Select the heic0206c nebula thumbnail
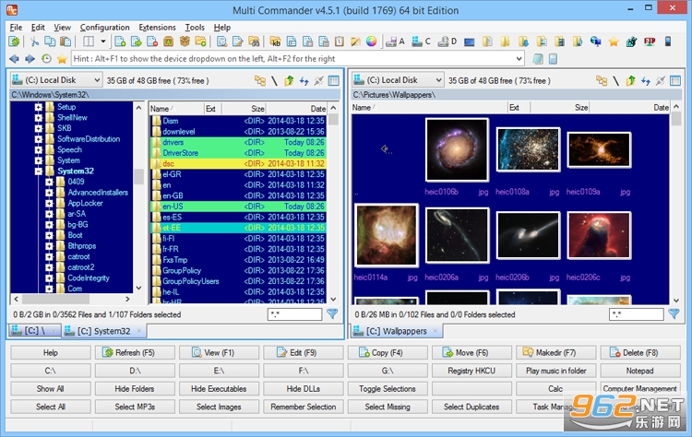 pyautogui.click(x=599, y=235)
